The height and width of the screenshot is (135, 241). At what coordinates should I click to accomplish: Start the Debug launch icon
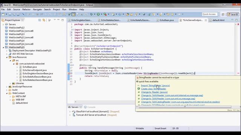(x=91, y=14)
